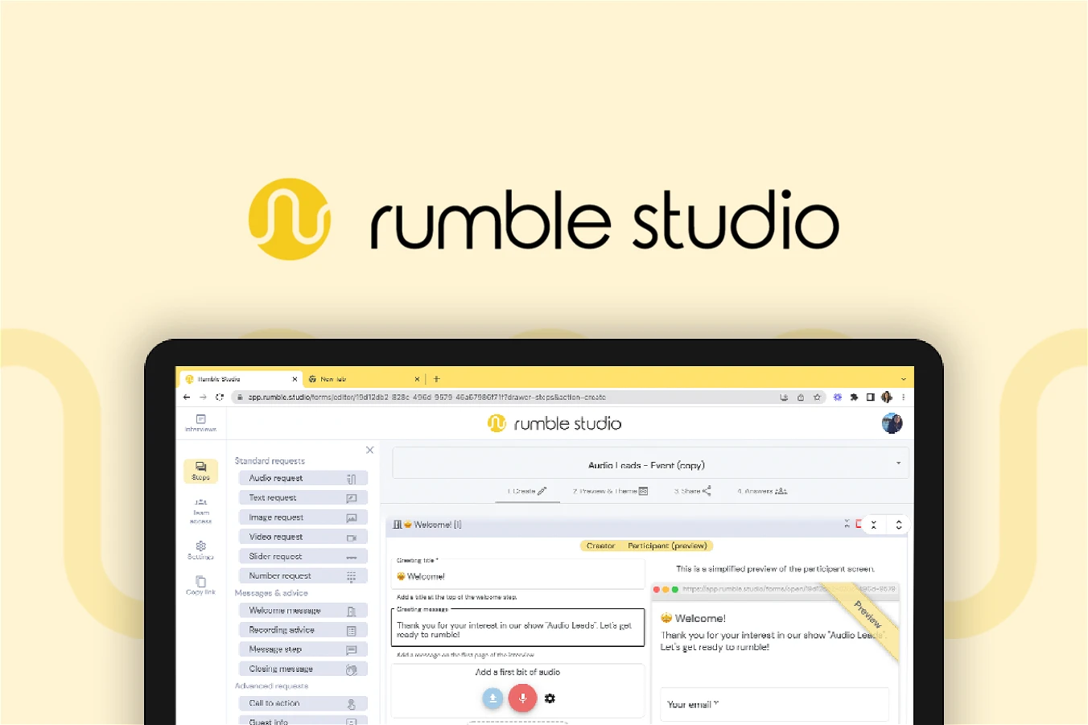Click into the Greeting message text field
The image size is (1088, 725).
[x=517, y=629]
